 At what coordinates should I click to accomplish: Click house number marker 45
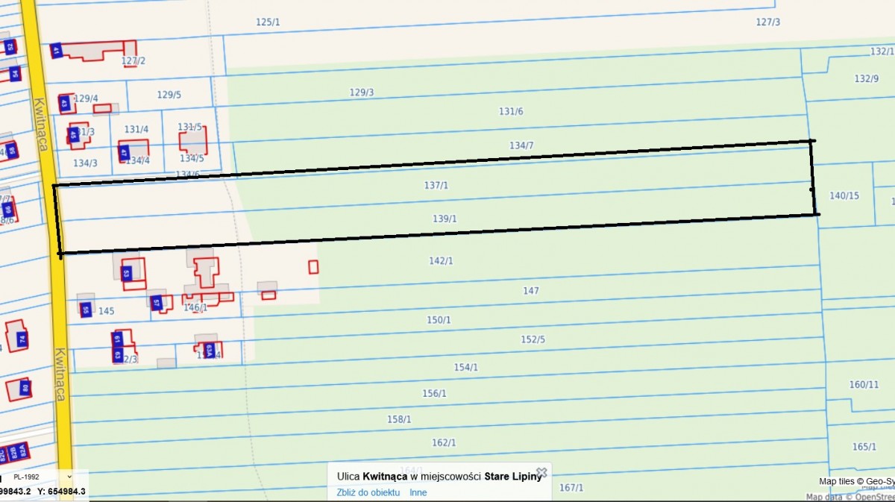pos(73,135)
